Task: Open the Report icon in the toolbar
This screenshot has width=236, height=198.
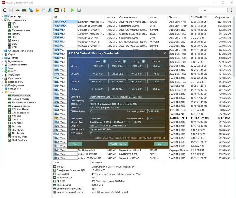Action: point(11,10)
